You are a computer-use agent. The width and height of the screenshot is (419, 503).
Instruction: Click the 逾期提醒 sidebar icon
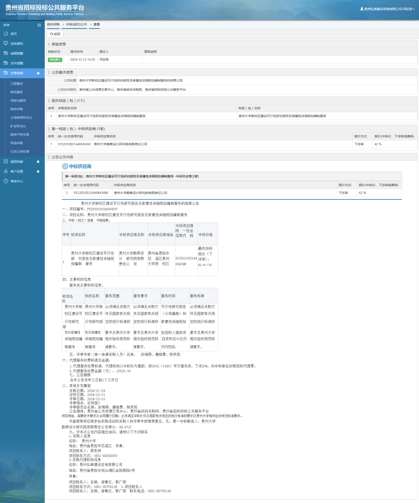pos(6,53)
